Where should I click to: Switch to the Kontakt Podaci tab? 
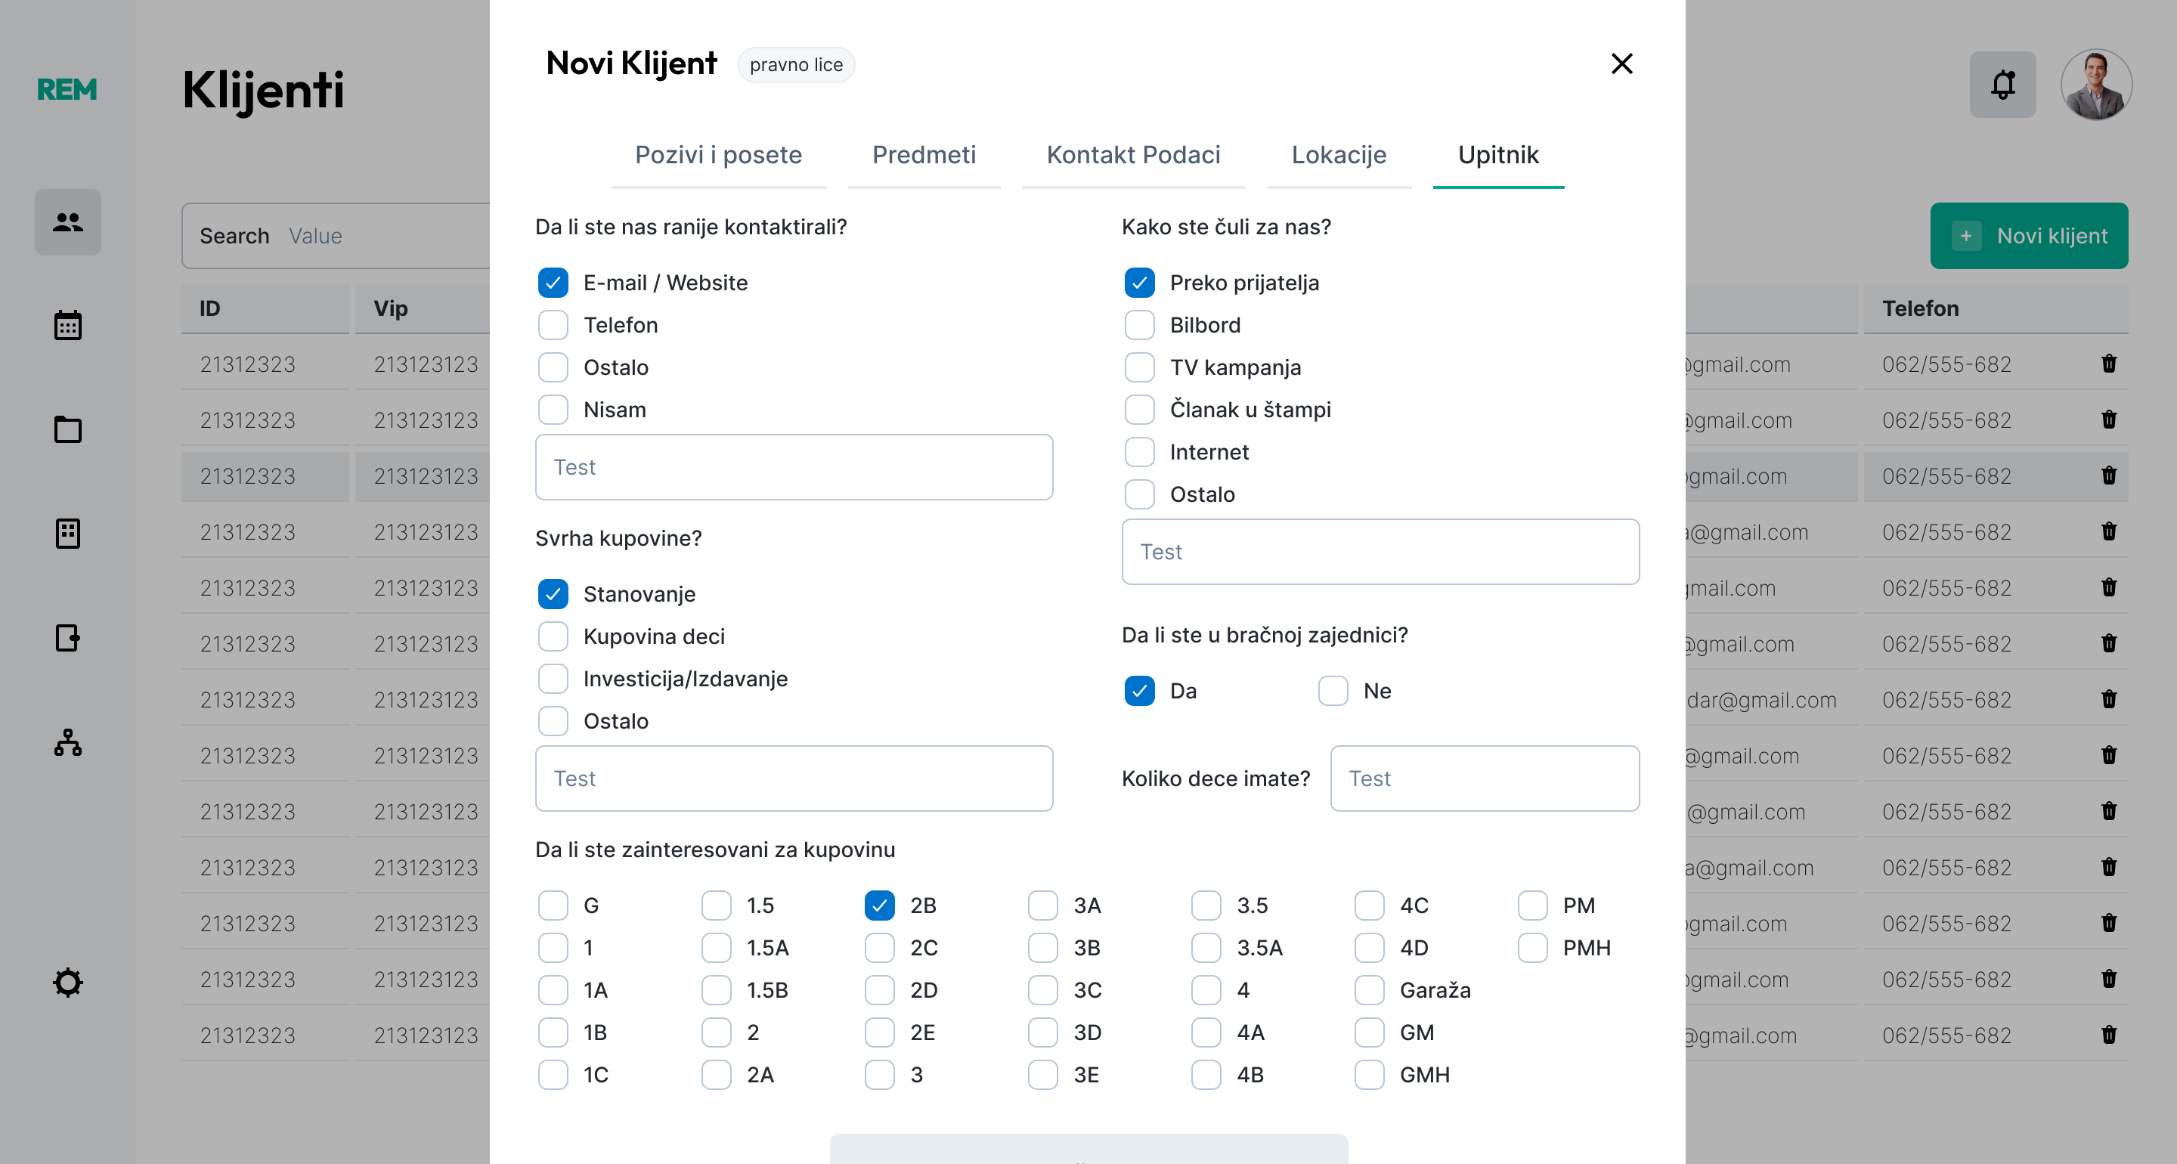pos(1133,156)
